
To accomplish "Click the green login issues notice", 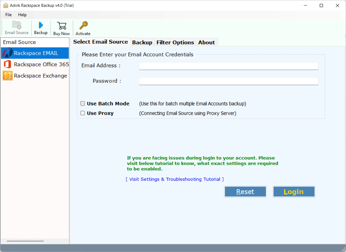I will coord(202,163).
